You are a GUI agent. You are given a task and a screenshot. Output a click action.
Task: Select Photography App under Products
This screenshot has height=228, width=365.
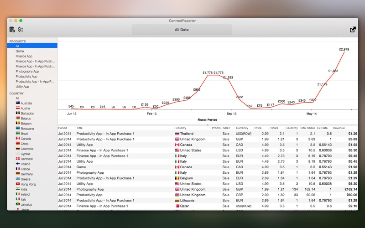27,72
